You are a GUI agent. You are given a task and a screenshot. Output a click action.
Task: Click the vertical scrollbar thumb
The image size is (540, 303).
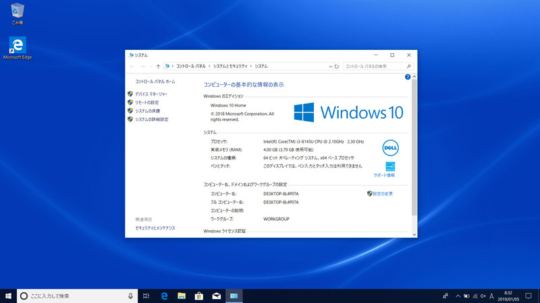[x=414, y=147]
